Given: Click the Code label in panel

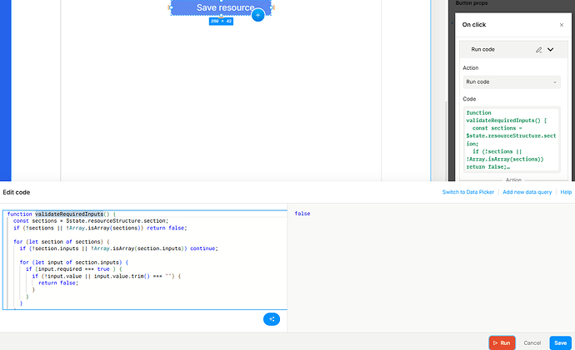Looking at the screenshot, I should 469,99.
